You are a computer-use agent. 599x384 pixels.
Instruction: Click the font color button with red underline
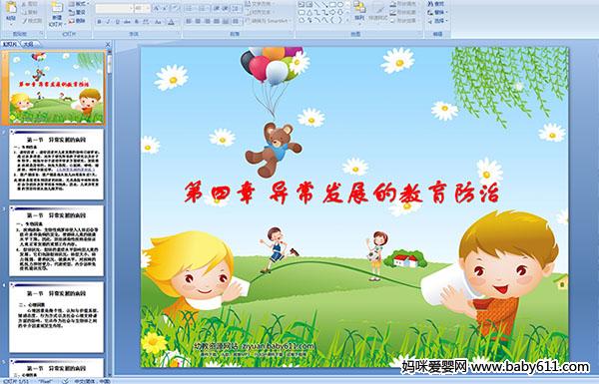click(171, 22)
